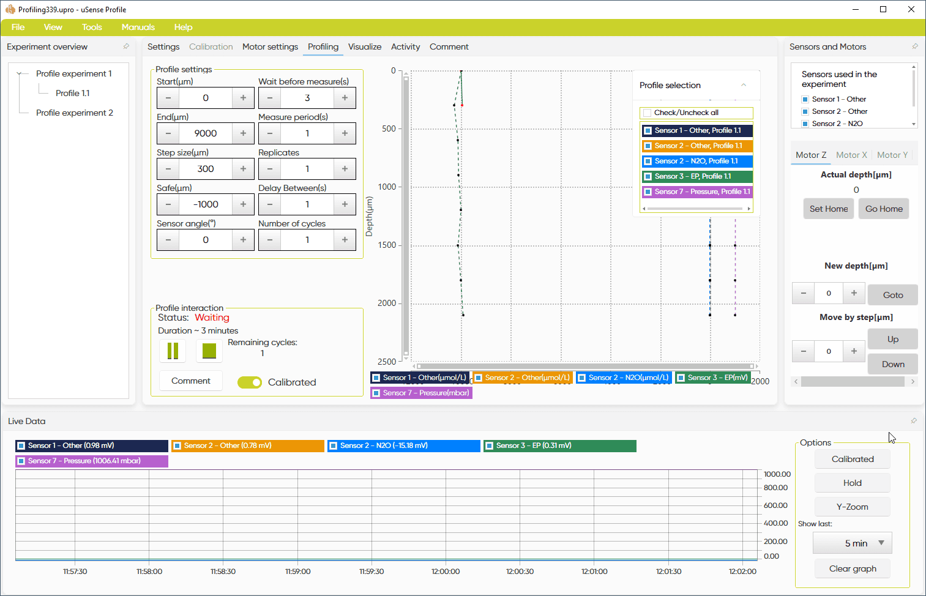This screenshot has width=926, height=596.
Task: Switch to the Motor settings tab
Action: (270, 47)
